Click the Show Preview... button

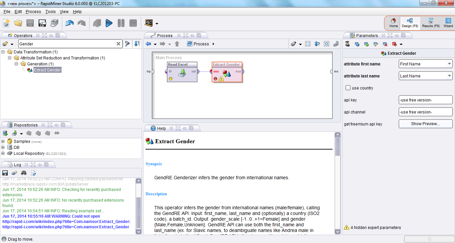click(426, 124)
